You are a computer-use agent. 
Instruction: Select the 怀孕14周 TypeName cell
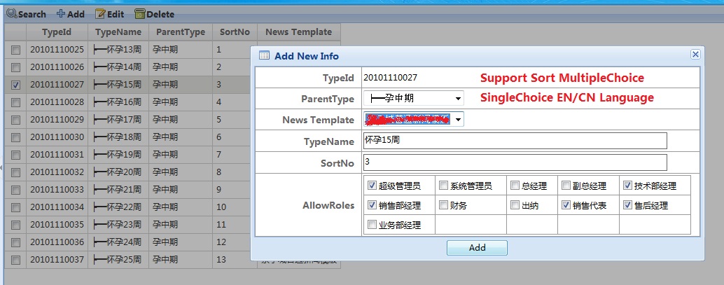click(118, 67)
